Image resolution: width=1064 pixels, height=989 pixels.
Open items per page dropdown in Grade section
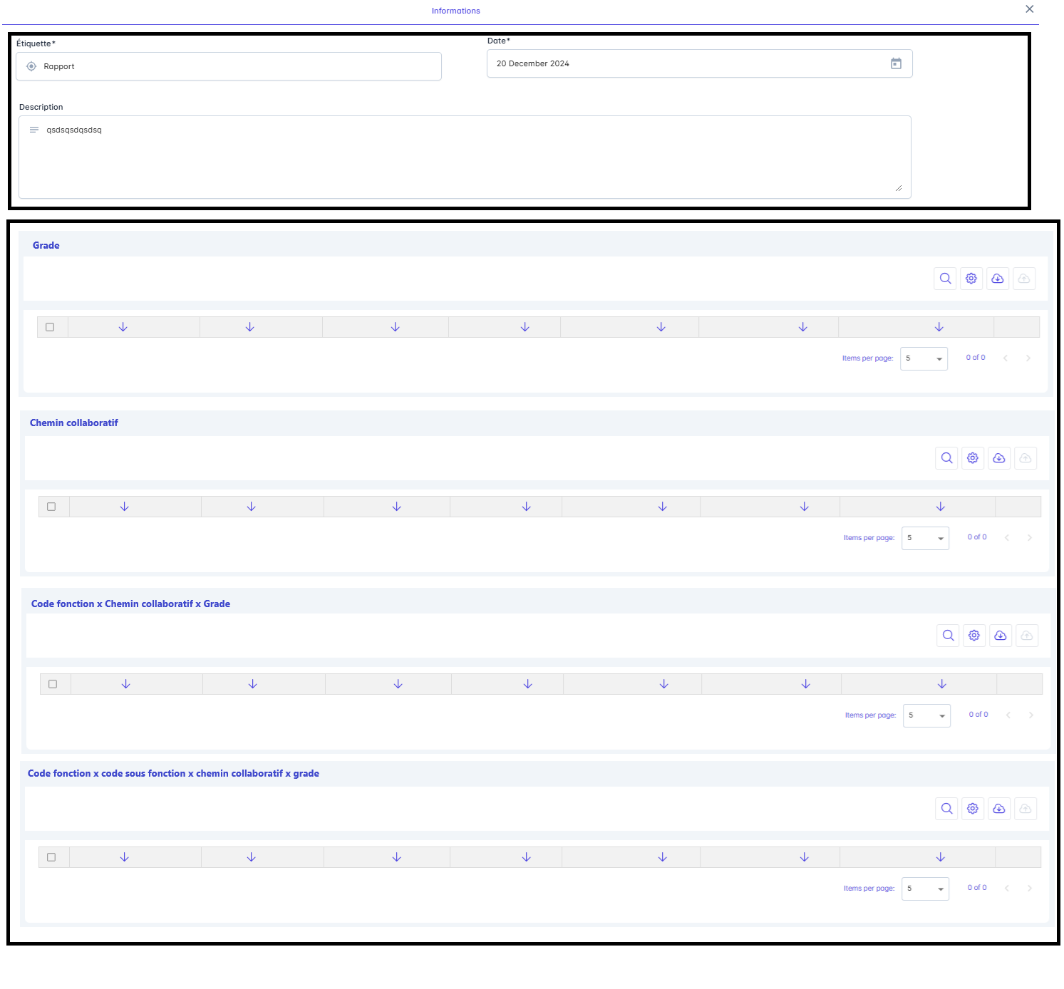(924, 358)
